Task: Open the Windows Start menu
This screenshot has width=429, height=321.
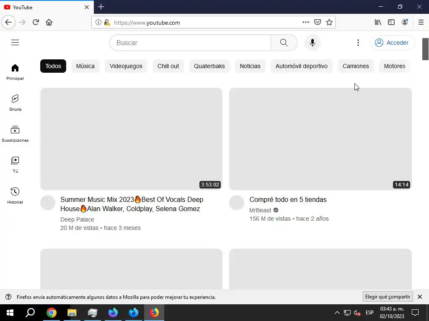Action: [x=10, y=313]
